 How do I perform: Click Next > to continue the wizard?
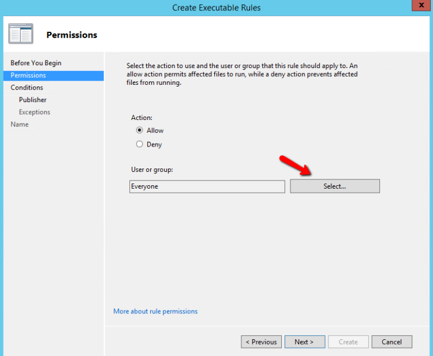[x=304, y=342]
